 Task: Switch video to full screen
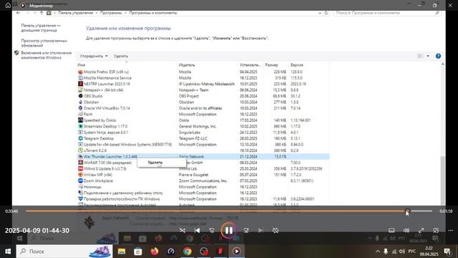421,231
